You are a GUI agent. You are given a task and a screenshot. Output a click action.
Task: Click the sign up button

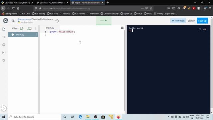point(202,21)
